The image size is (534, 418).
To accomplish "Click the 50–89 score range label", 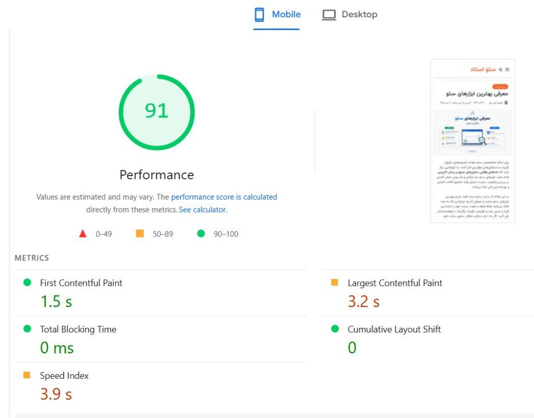I will pos(163,234).
